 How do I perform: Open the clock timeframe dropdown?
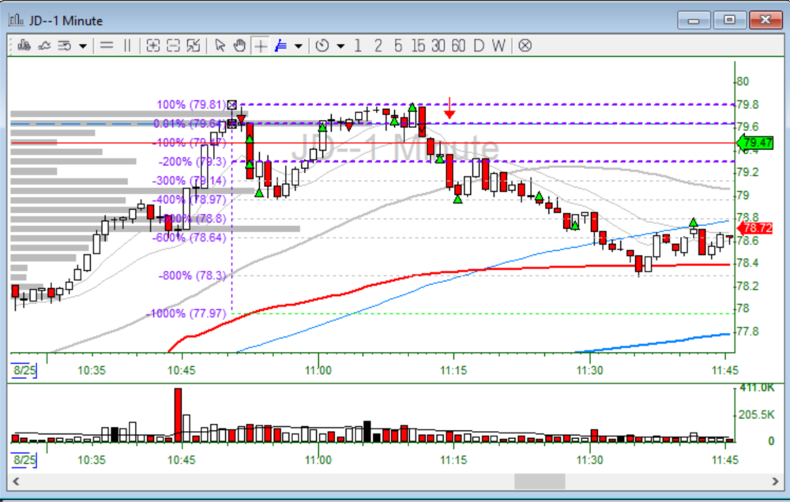pyautogui.click(x=340, y=46)
